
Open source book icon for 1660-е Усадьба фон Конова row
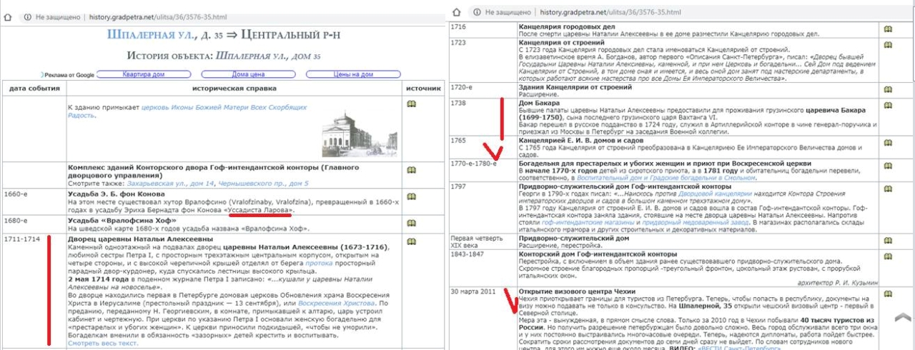411,196
